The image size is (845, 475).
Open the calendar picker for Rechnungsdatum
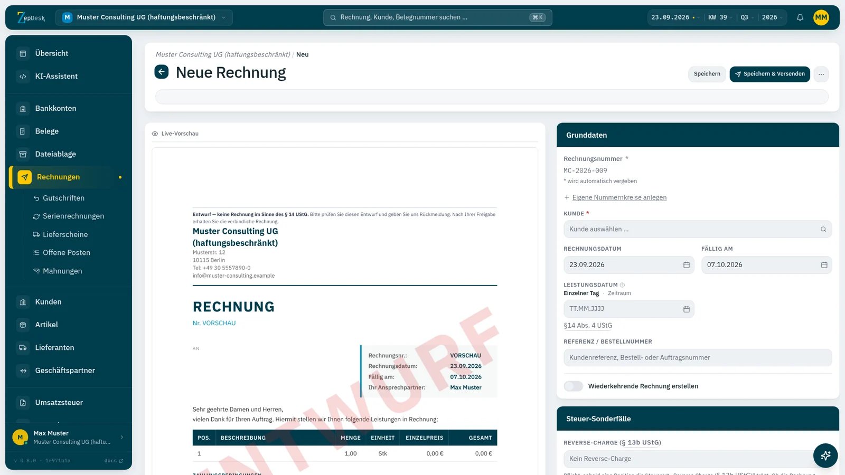coord(687,265)
